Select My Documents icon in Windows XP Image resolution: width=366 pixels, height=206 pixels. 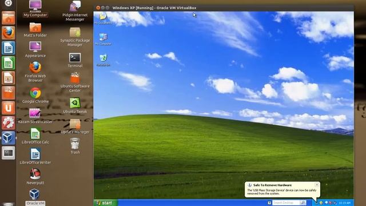click(x=103, y=18)
